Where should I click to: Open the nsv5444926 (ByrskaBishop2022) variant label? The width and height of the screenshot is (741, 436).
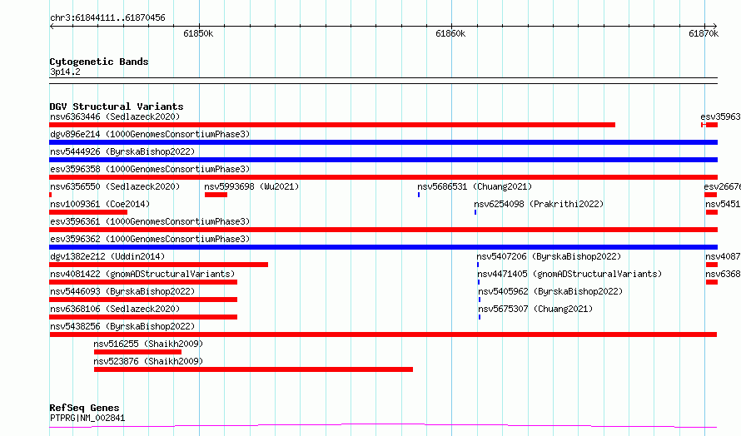tap(122, 151)
